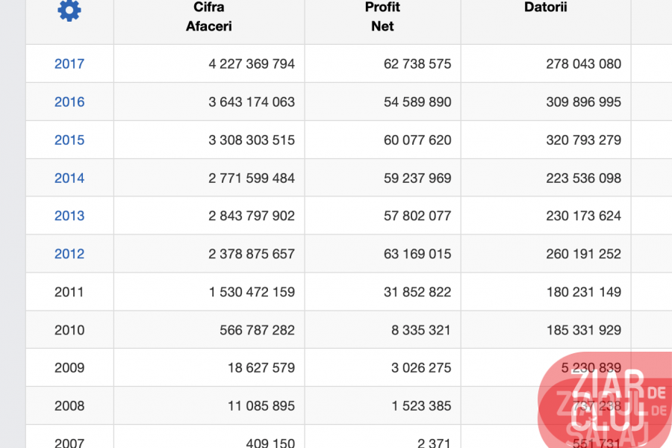The width and height of the screenshot is (672, 448).
Task: Click the blue settings gear icon
Action: click(x=69, y=11)
